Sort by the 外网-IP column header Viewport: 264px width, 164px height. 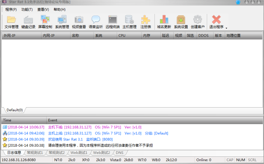click(22, 36)
